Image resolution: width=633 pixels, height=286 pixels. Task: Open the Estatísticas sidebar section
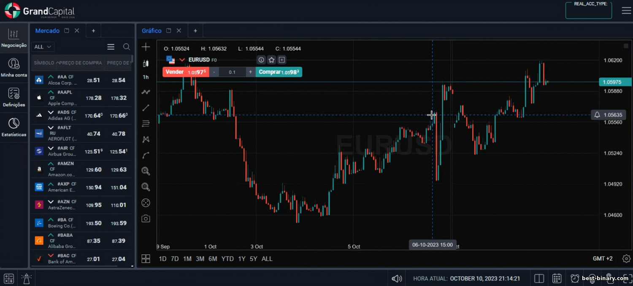[x=14, y=127]
